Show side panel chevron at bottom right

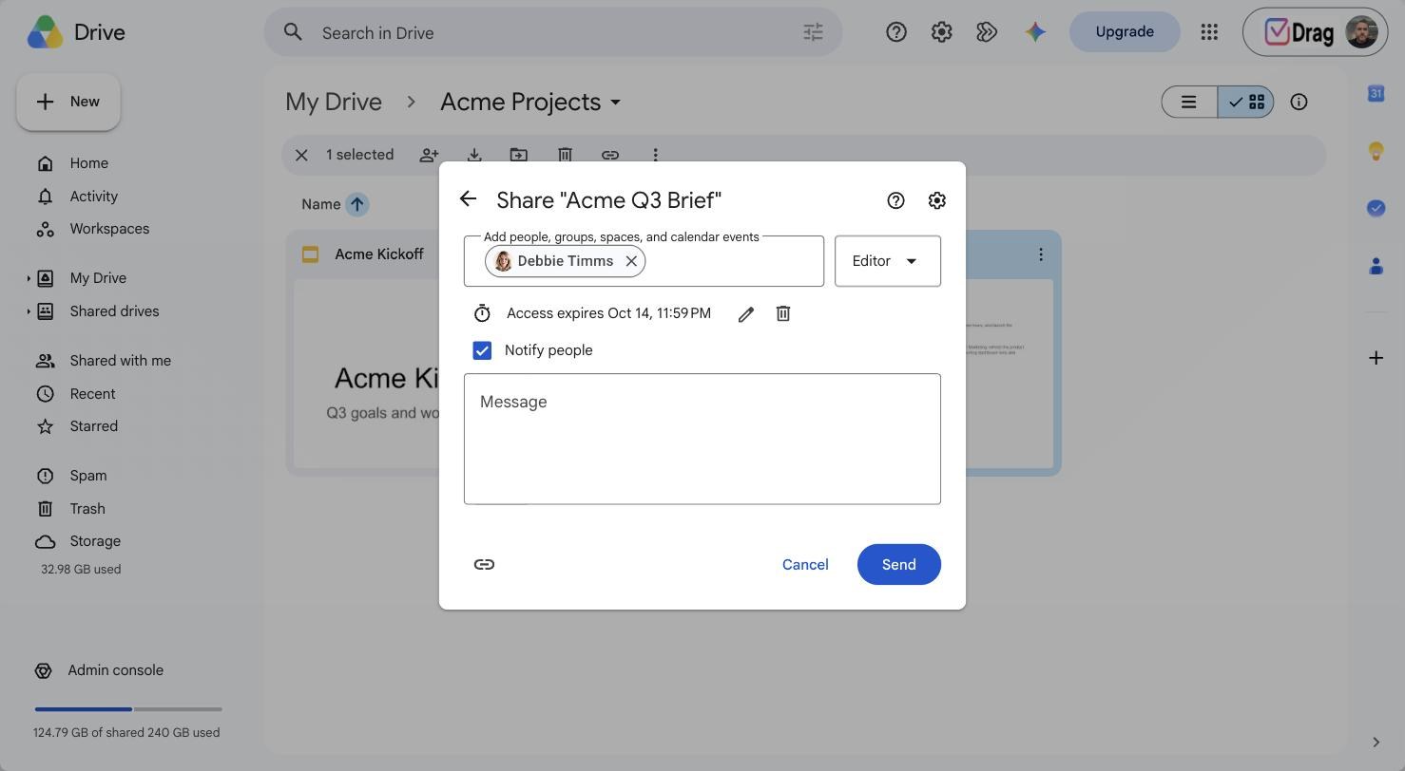coord(1376,743)
